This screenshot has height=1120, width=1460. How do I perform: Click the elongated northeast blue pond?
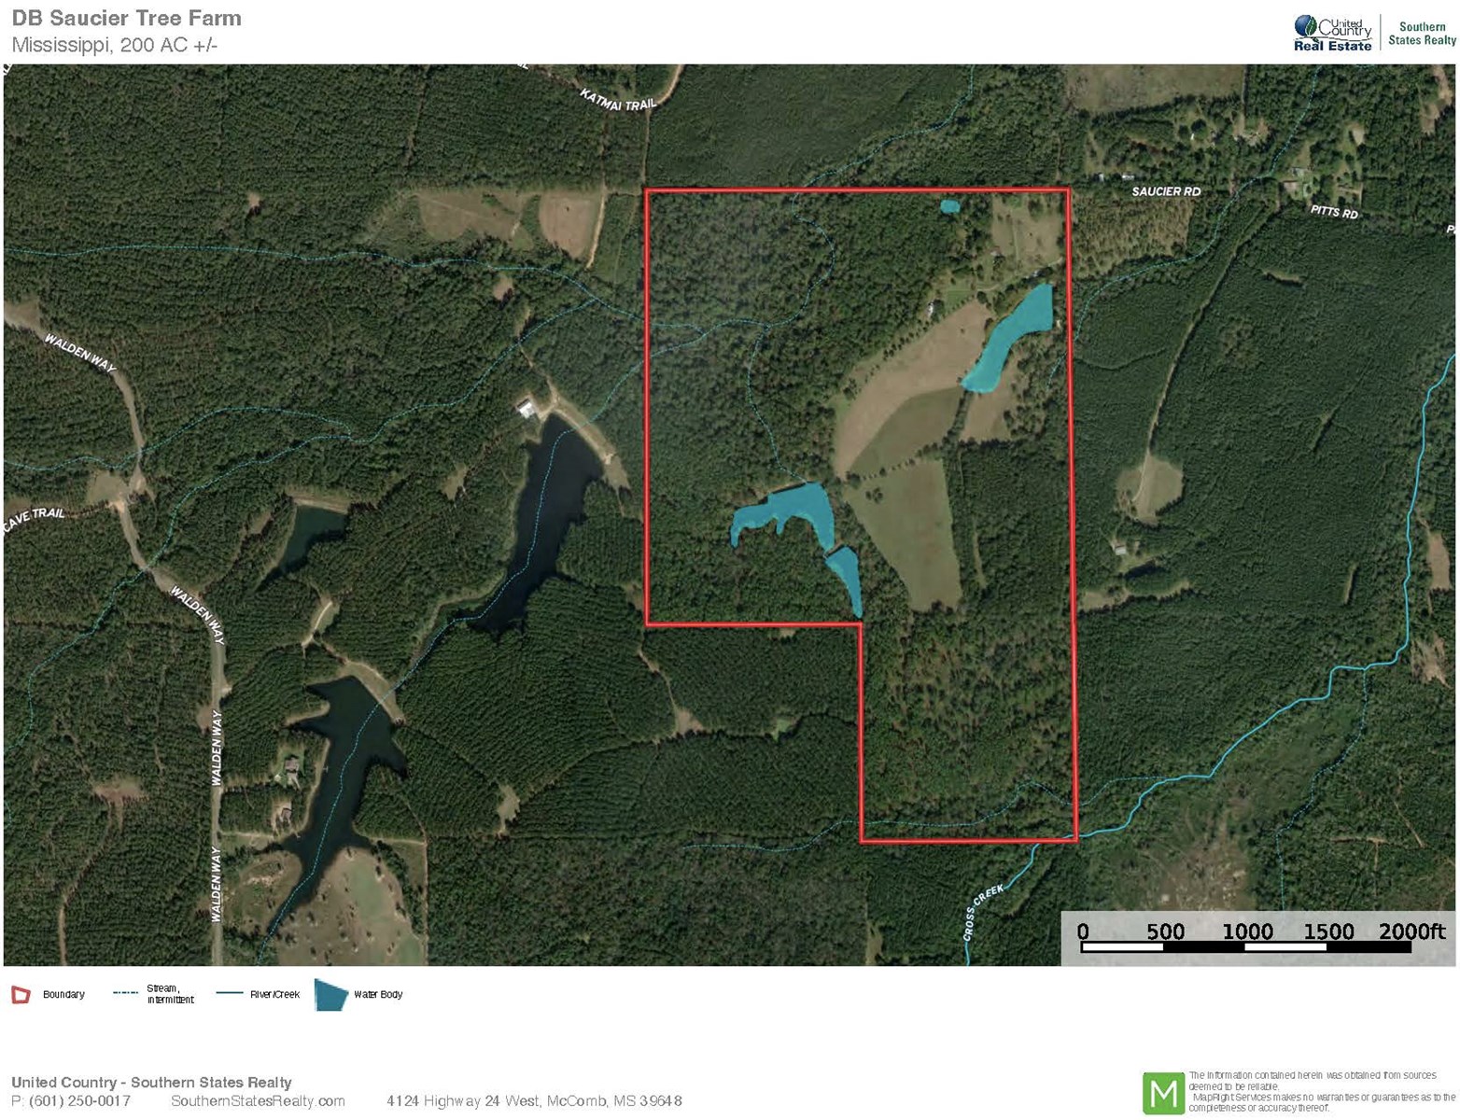click(1009, 338)
